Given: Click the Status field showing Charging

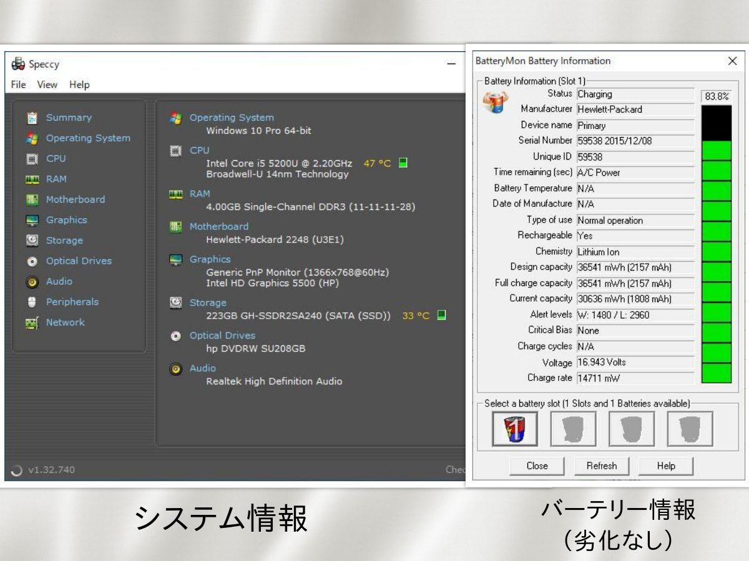Looking at the screenshot, I should 635,95.
